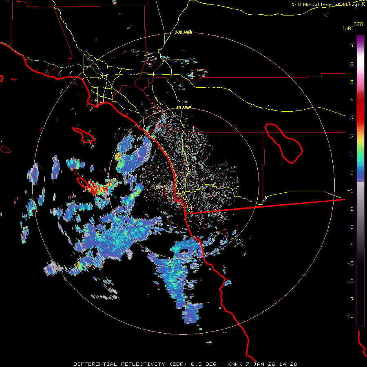
Task: Click the 3 dB tick label
Action: 352,118
